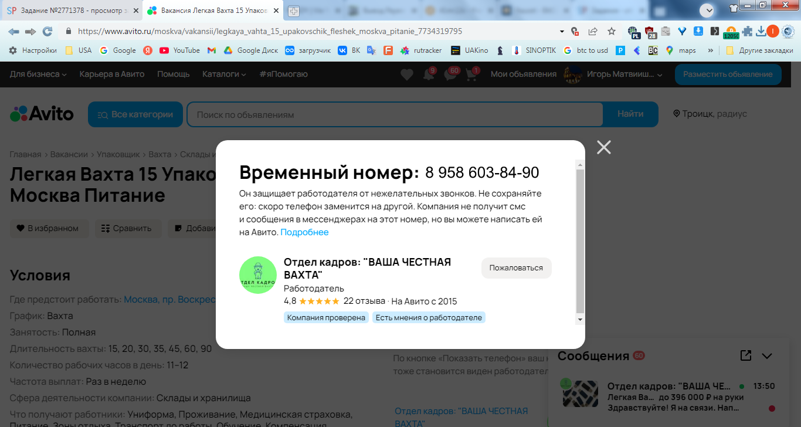801x427 pixels.
Task: Switch to the Avito Вакансия tab
Action: (x=212, y=11)
